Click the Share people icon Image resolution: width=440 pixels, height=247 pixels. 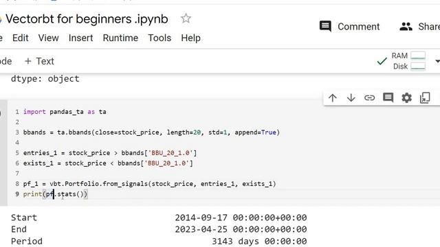pos(406,27)
